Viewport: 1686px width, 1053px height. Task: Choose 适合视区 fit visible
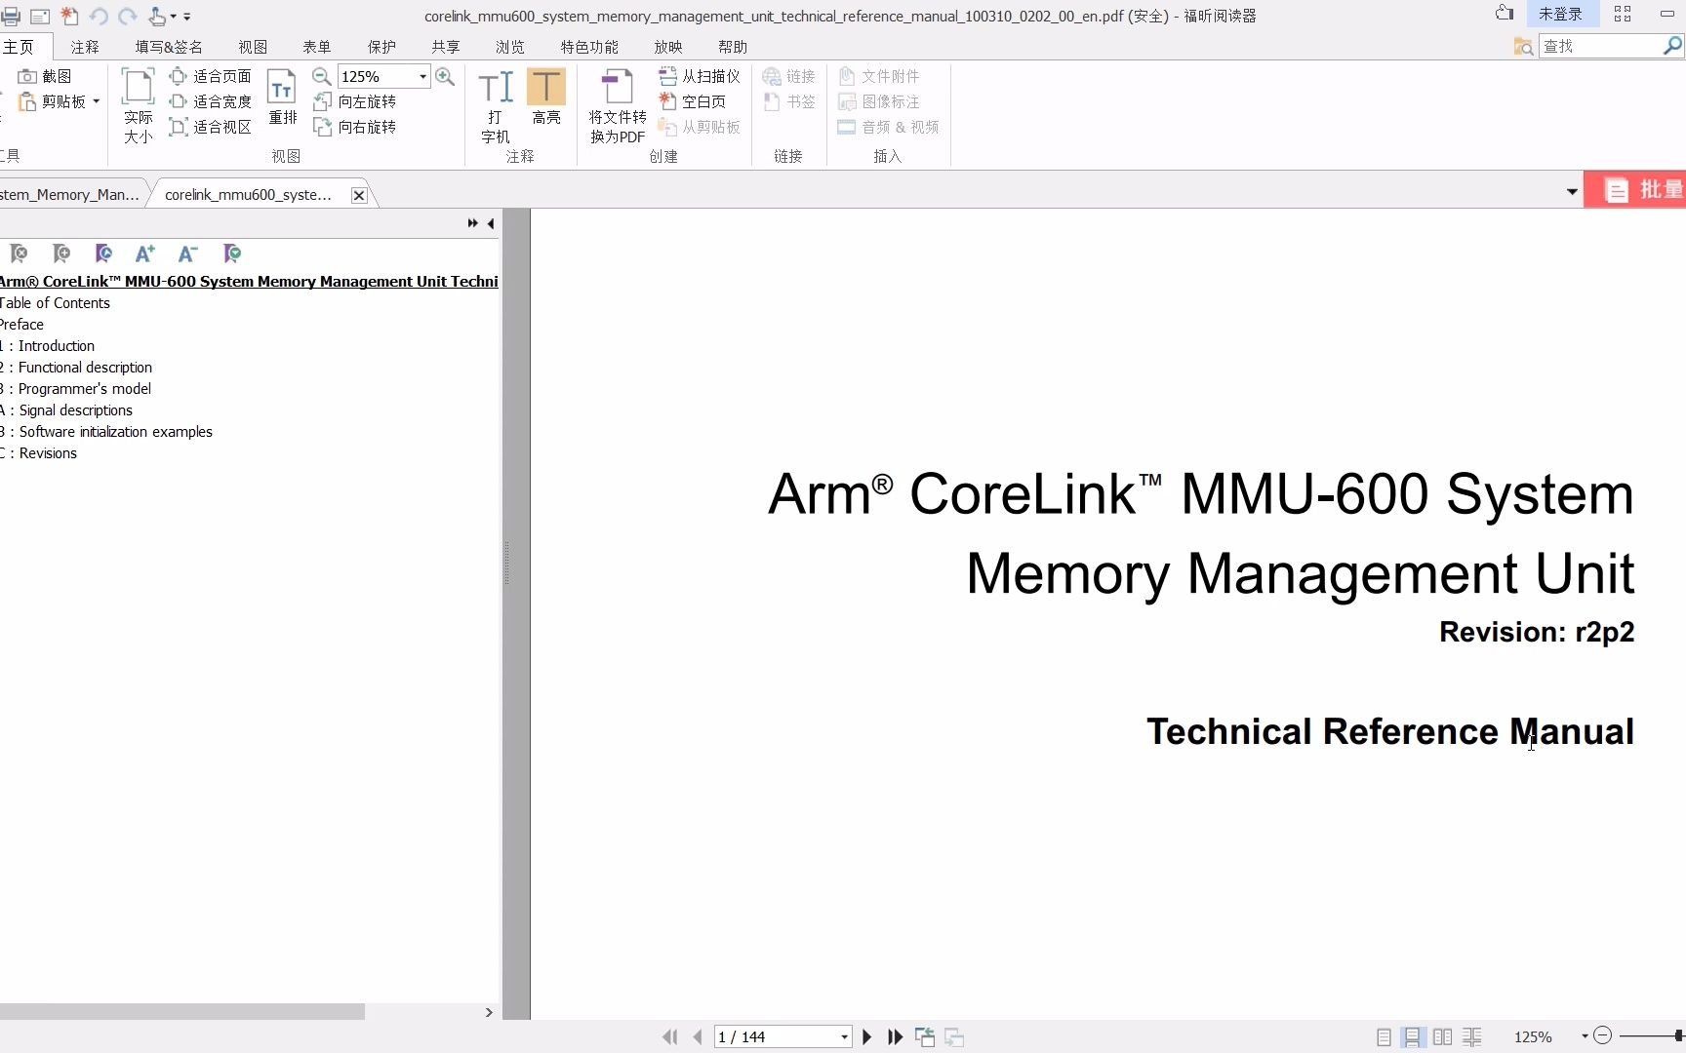pos(211,127)
